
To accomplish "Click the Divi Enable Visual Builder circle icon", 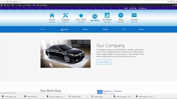I will [x=34, y=5].
